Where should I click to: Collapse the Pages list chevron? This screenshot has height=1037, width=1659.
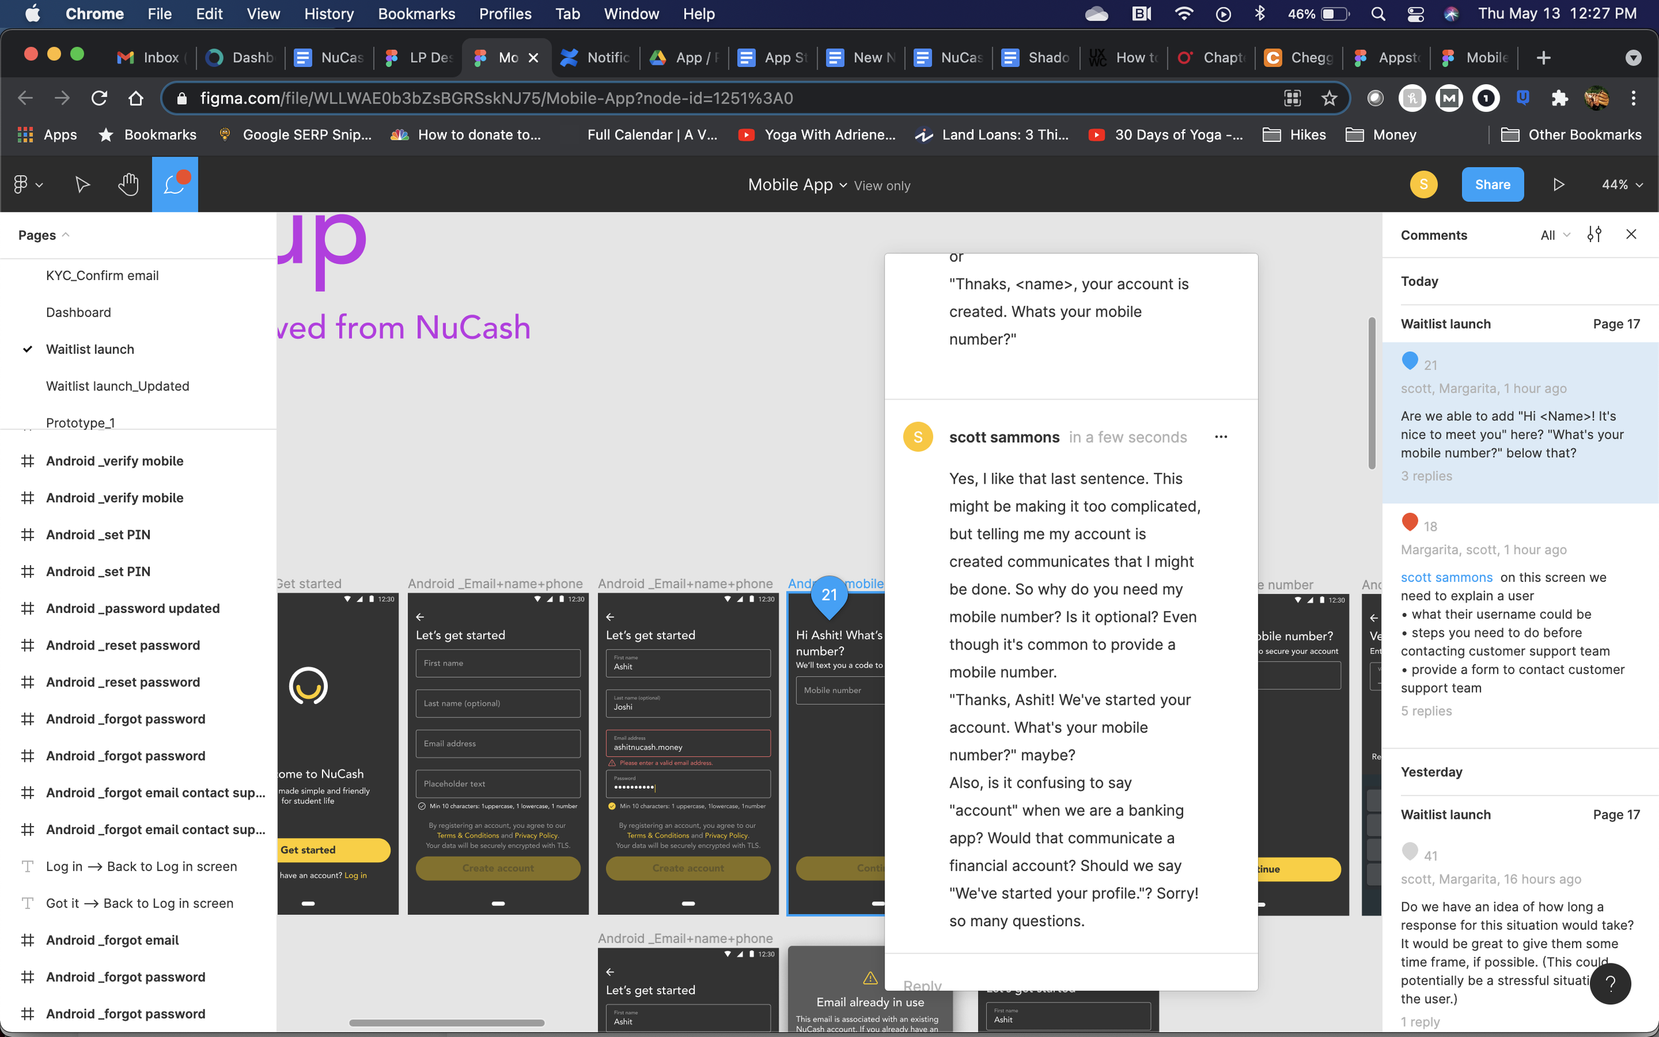pos(66,235)
